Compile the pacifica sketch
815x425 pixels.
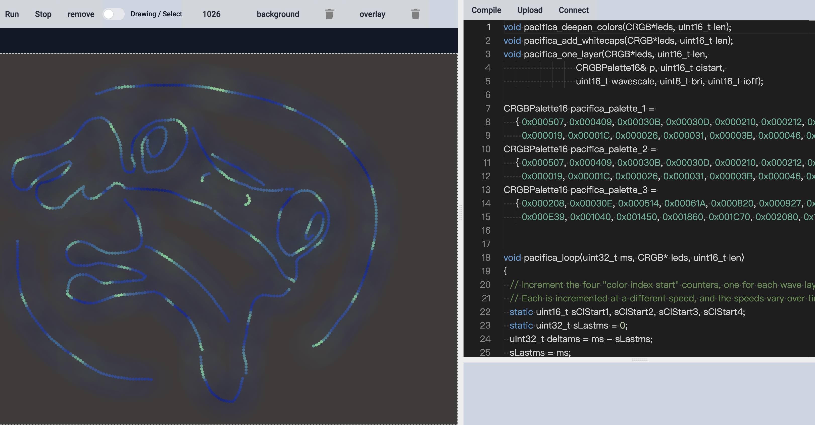pos(486,10)
